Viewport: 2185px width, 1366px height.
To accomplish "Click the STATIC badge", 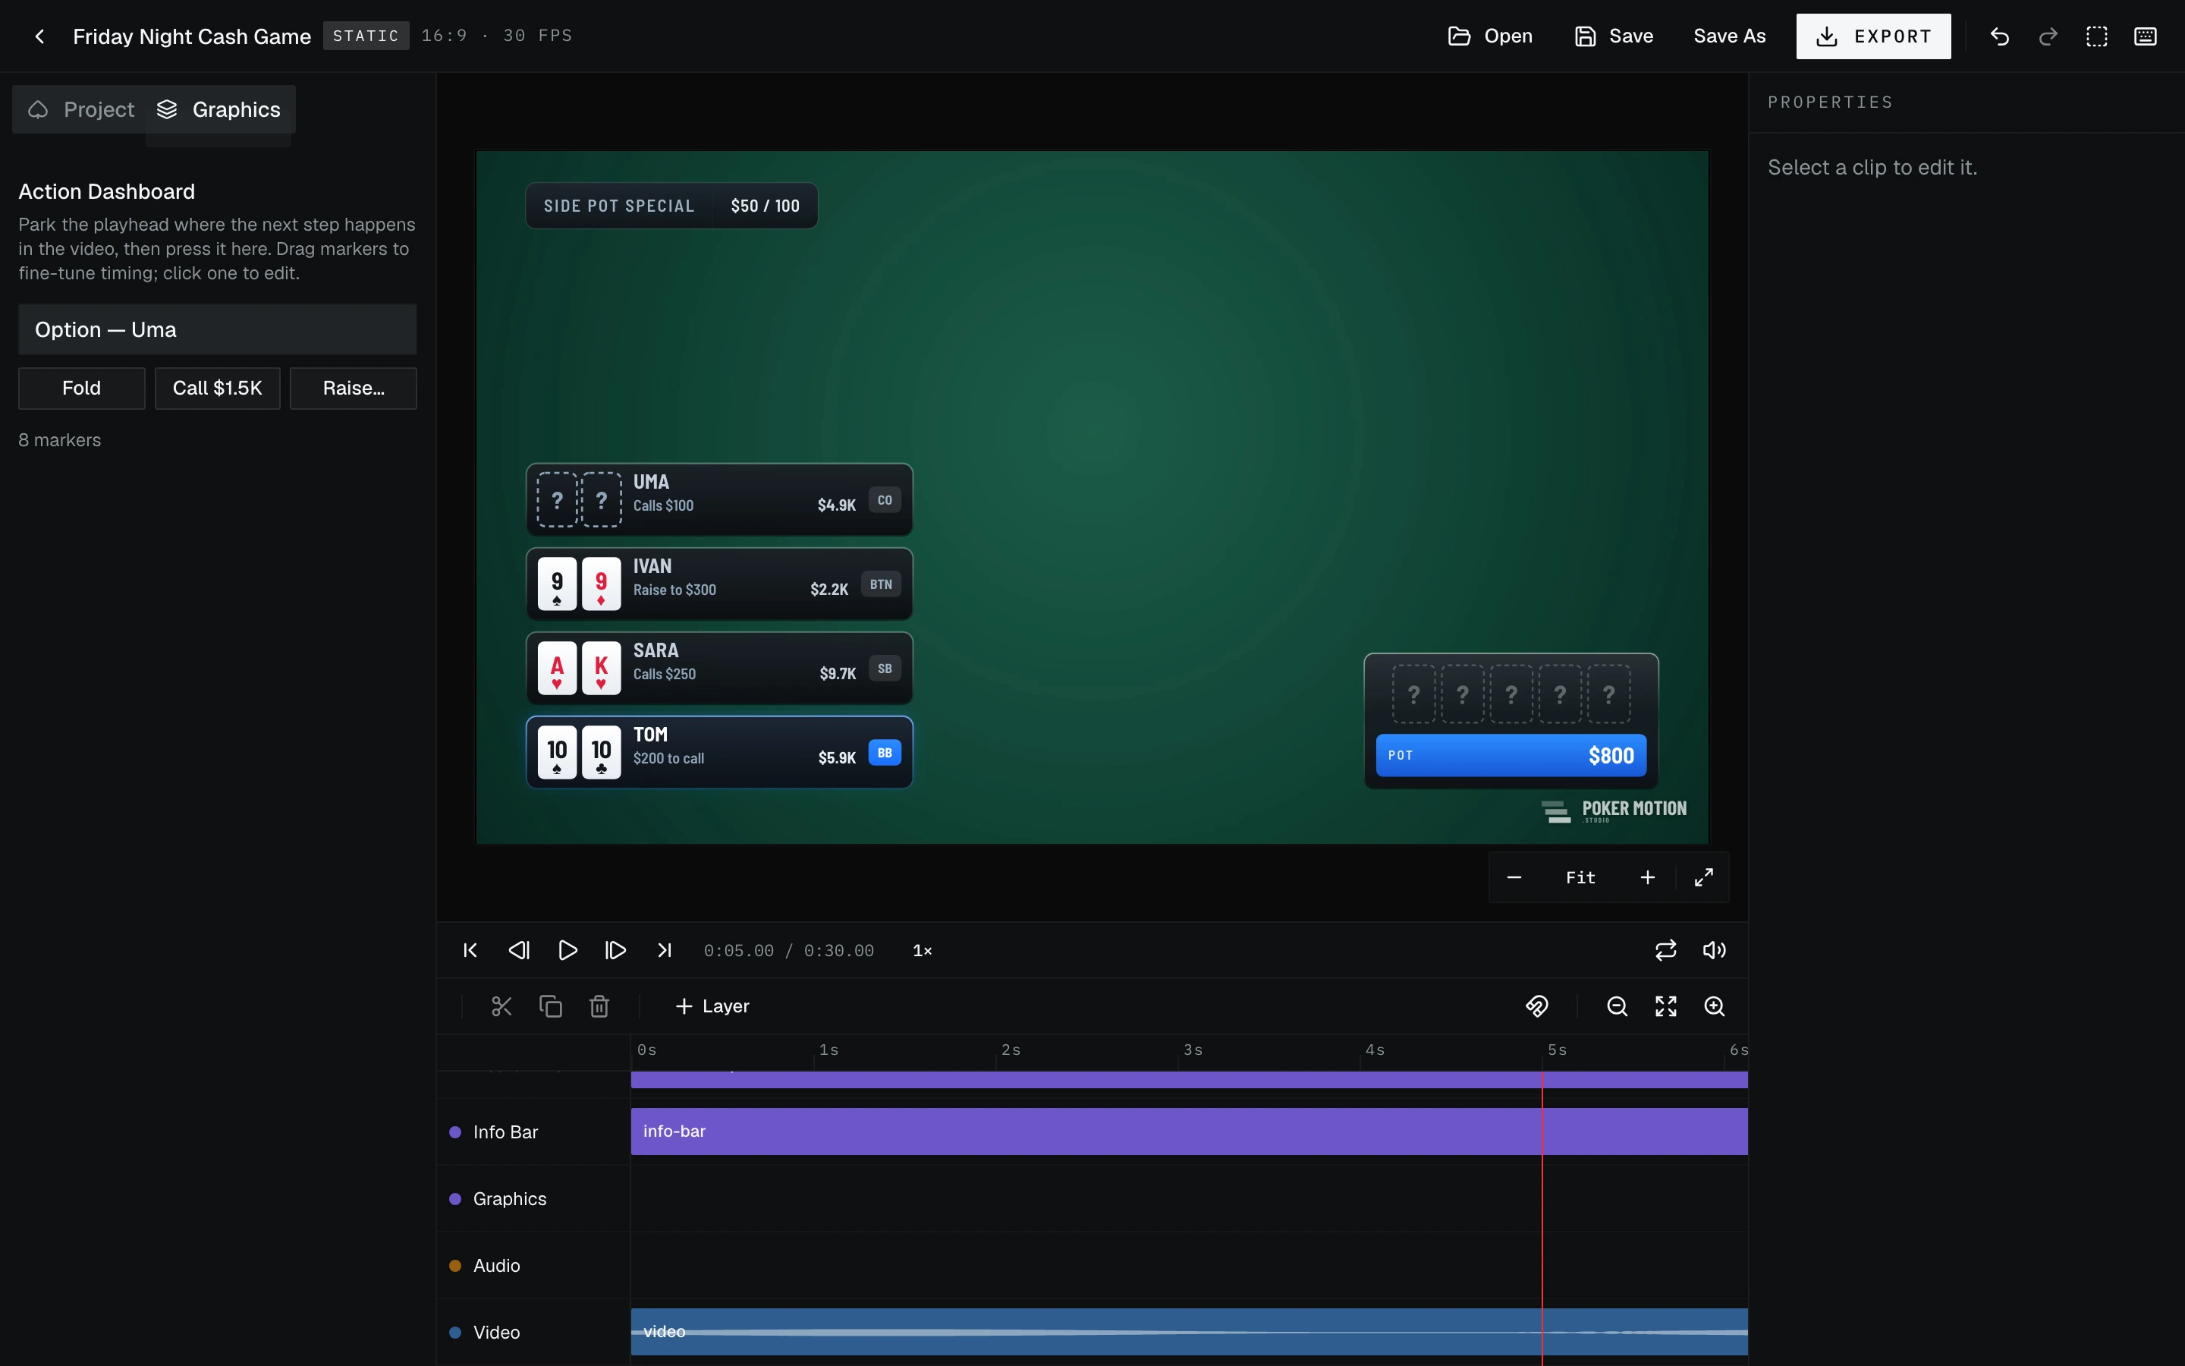I will click(x=366, y=36).
